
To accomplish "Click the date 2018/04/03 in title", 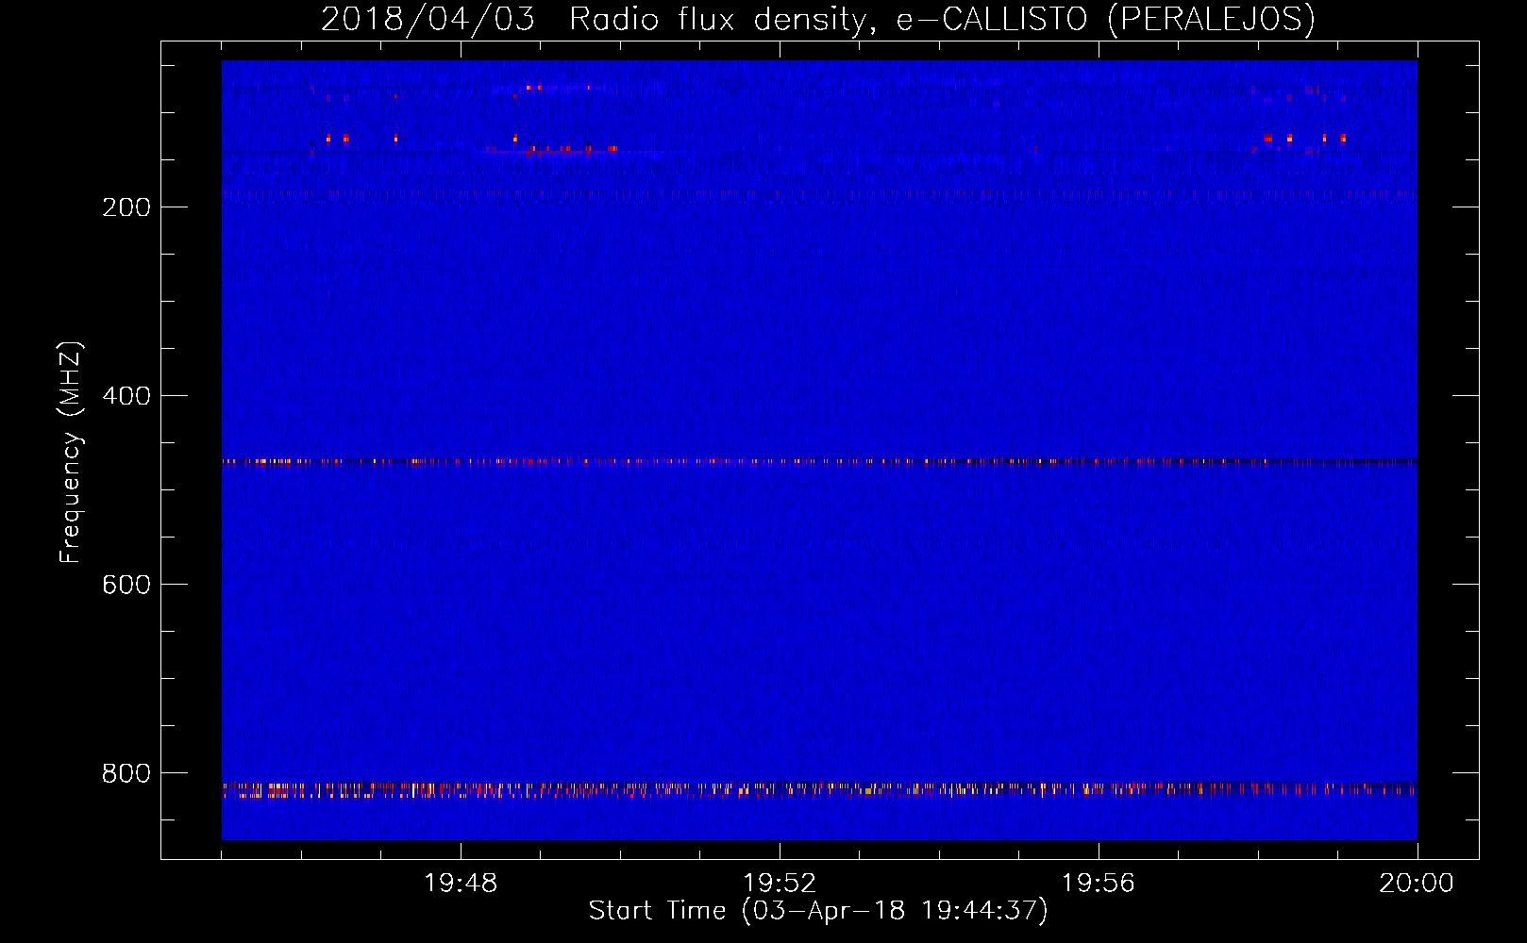I will click(x=428, y=19).
